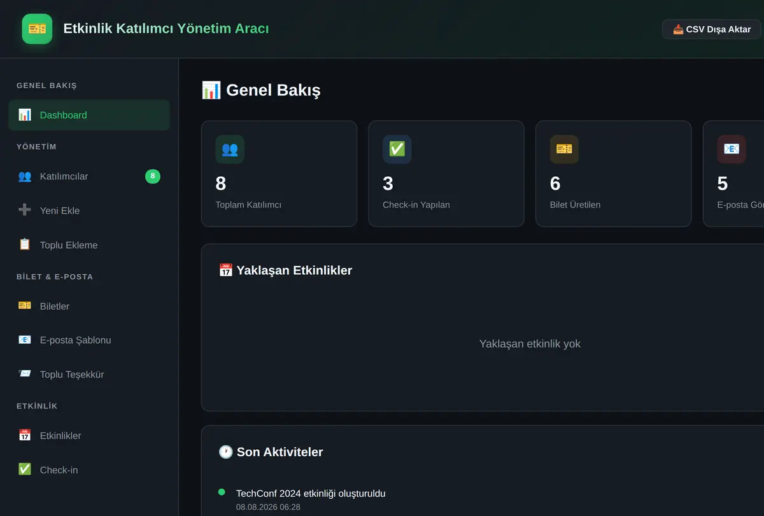This screenshot has width=764, height=516.
Task: Open E-posta Şablonu in the sidebar
Action: 89,340
